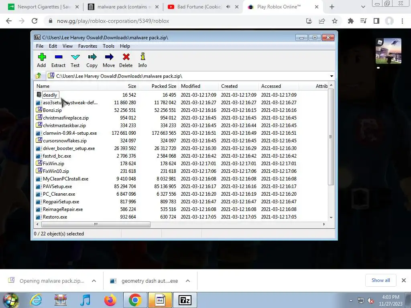
Task: Click Show all downloads button
Action: (x=380, y=280)
